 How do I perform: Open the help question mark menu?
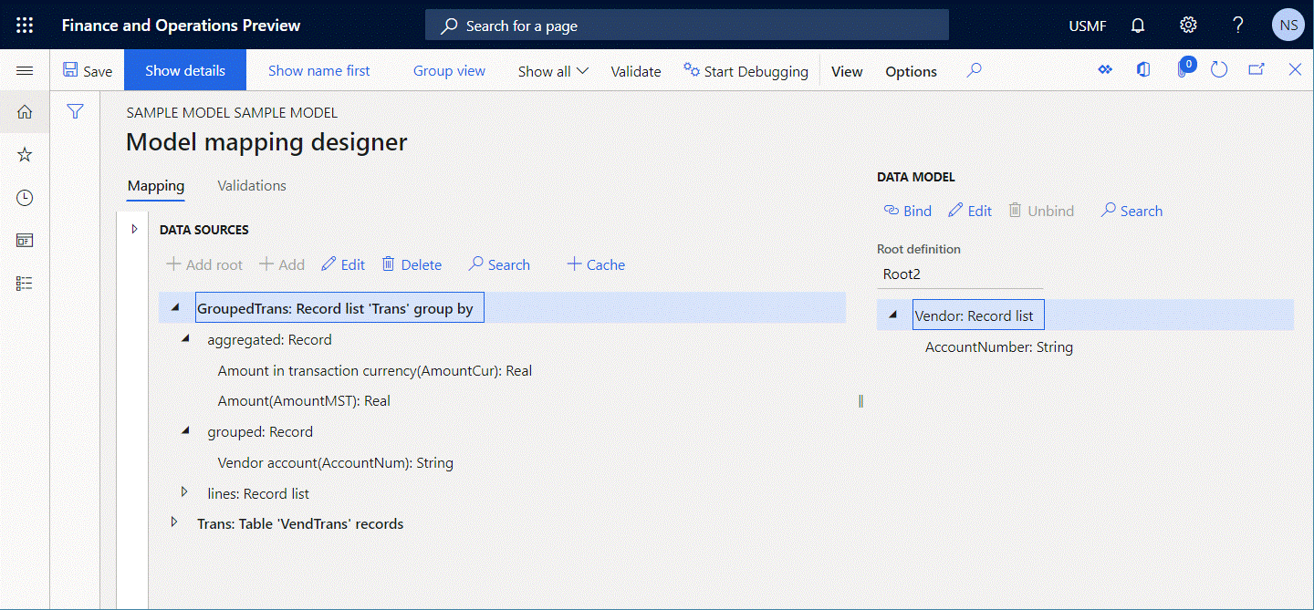(x=1238, y=26)
